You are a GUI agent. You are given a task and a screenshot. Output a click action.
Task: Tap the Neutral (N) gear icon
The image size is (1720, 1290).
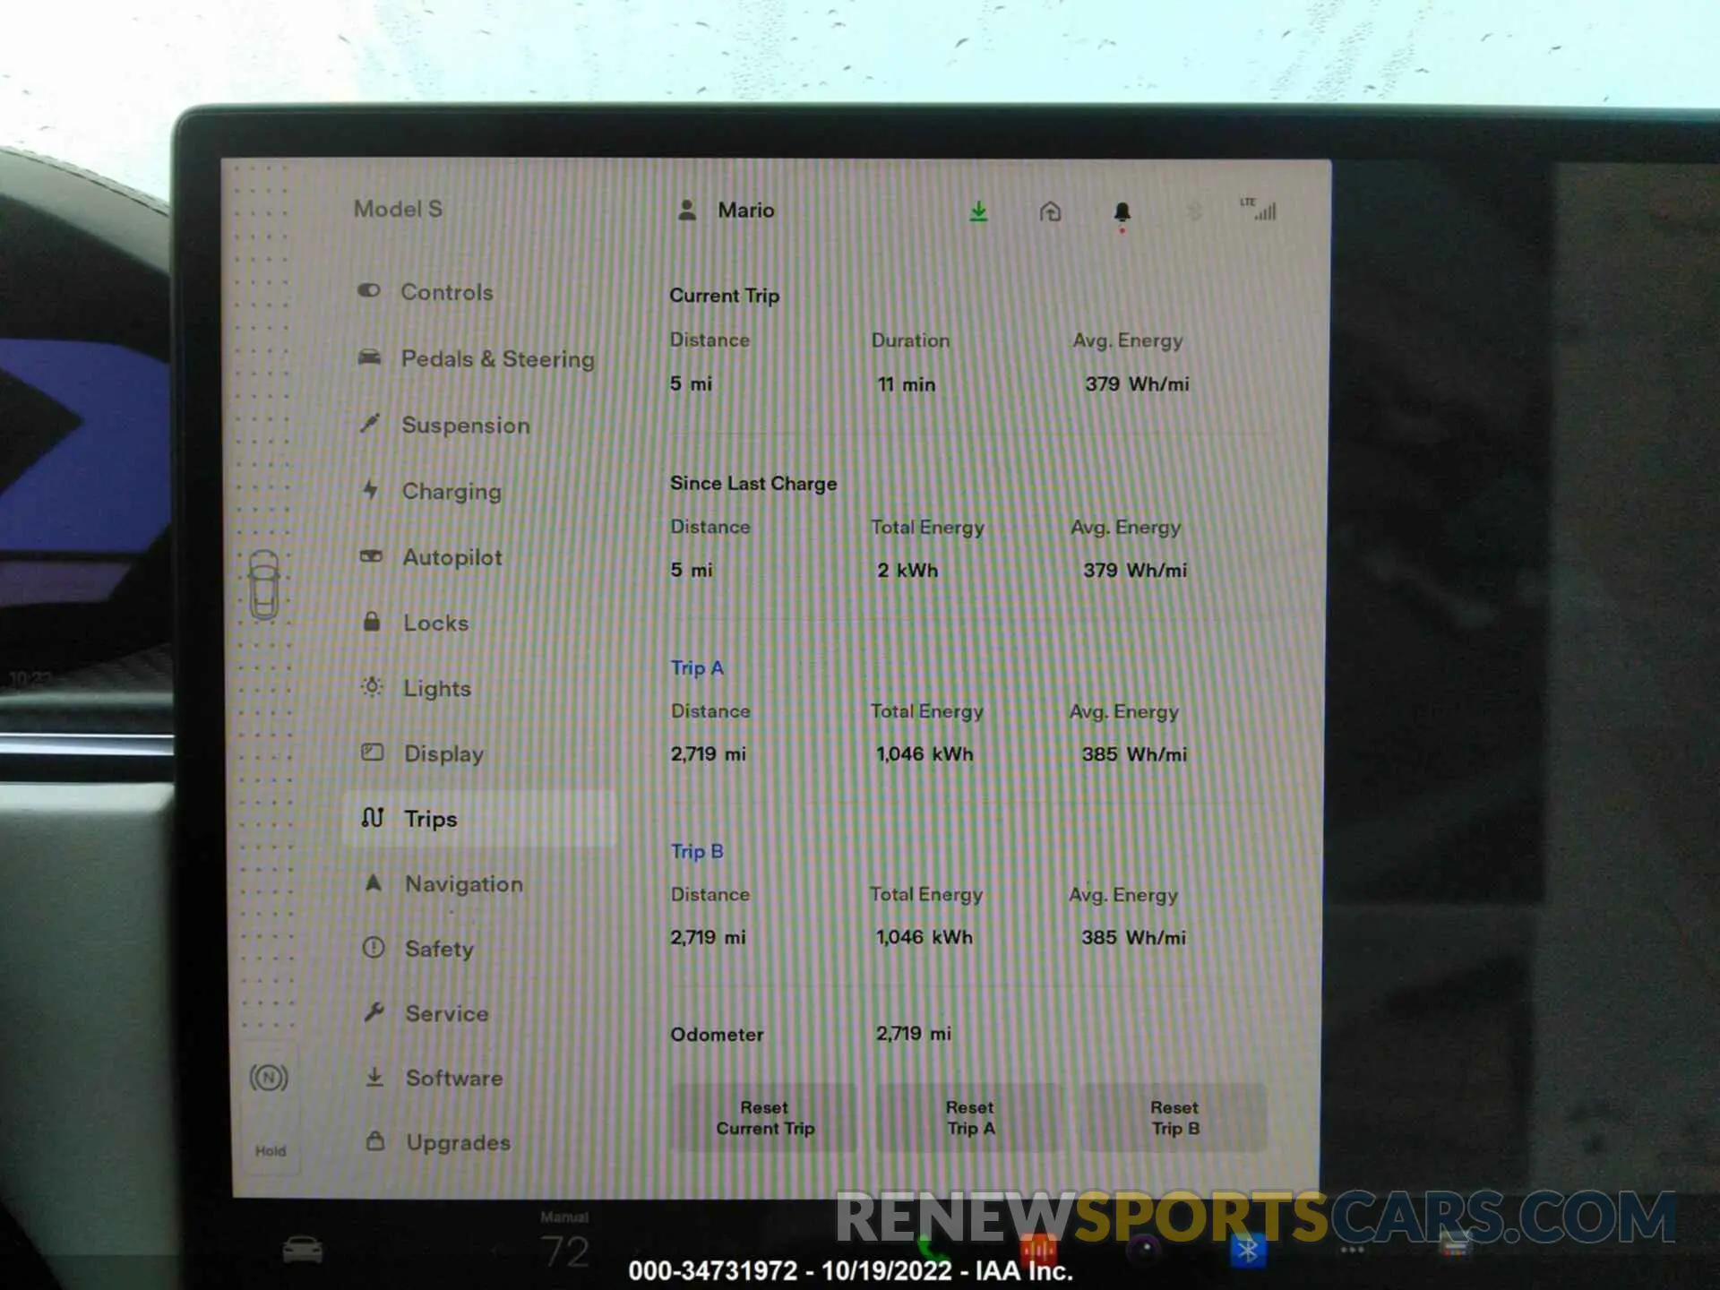[269, 1077]
